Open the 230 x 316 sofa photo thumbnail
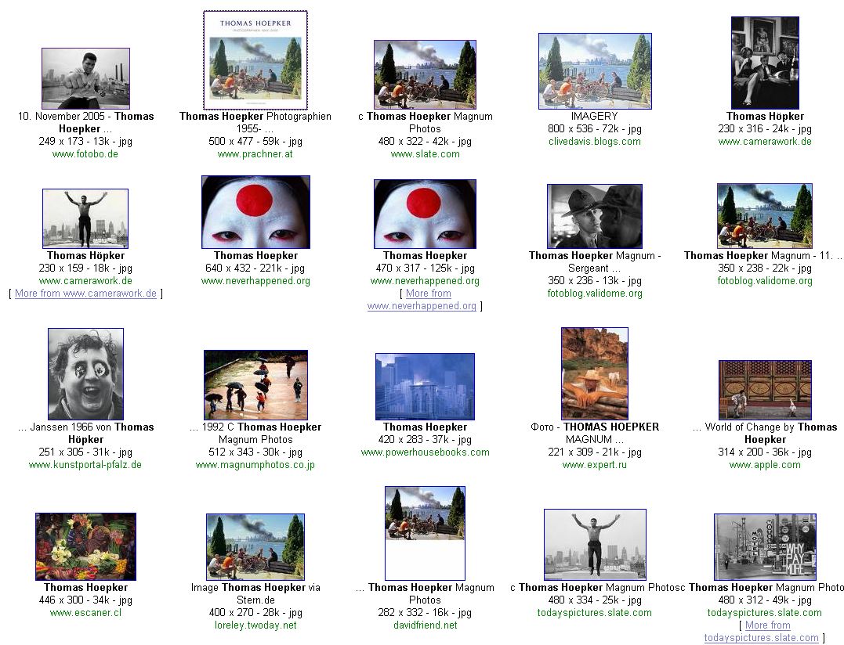 (764, 63)
